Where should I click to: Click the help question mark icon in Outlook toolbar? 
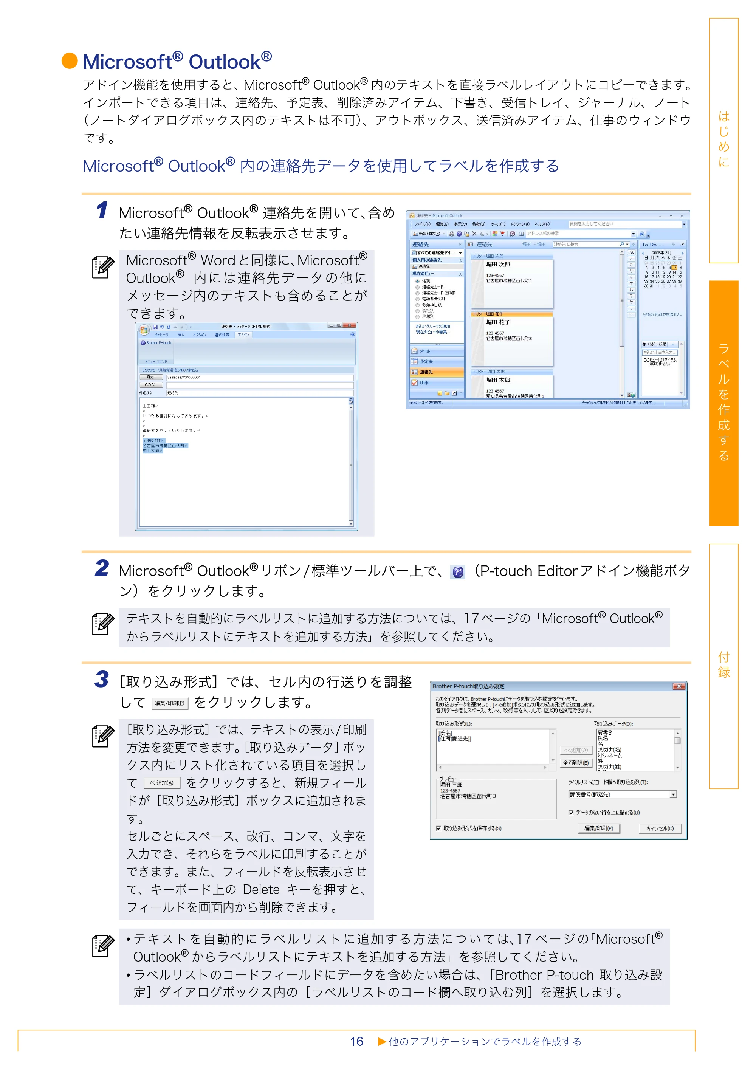click(x=642, y=234)
